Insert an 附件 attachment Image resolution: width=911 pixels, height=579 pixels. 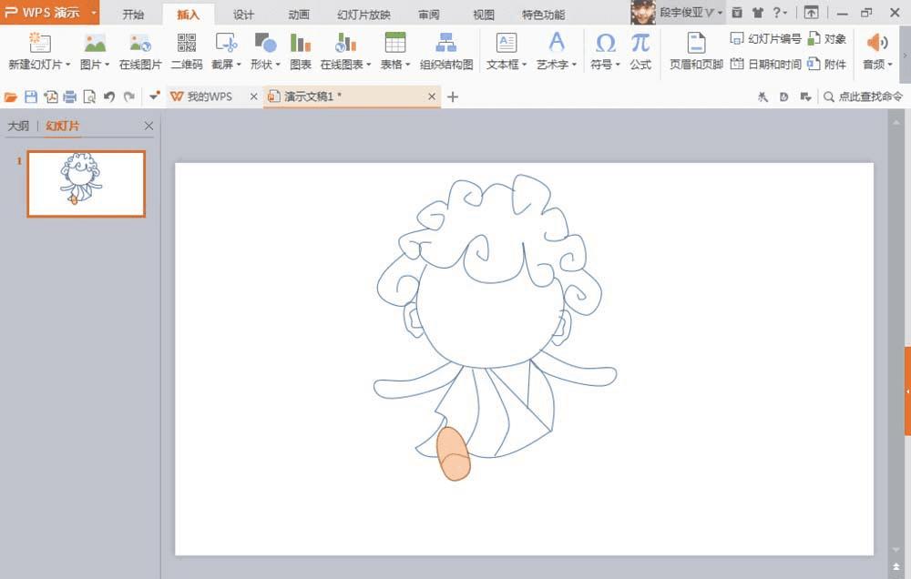(827, 64)
